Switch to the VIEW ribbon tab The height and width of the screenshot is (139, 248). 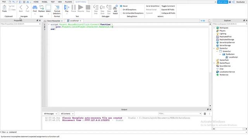[60, 2]
